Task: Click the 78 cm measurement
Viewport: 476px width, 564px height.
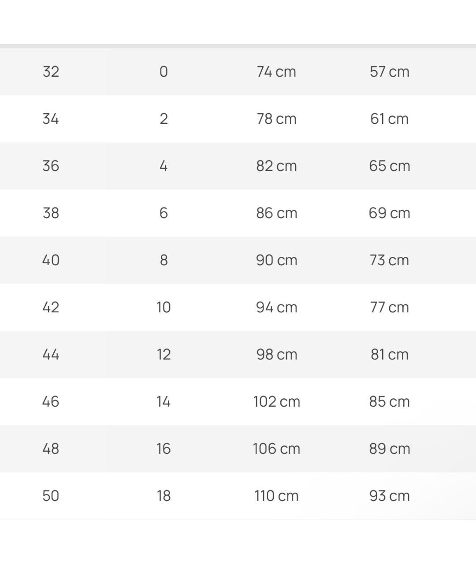Action: click(x=276, y=119)
